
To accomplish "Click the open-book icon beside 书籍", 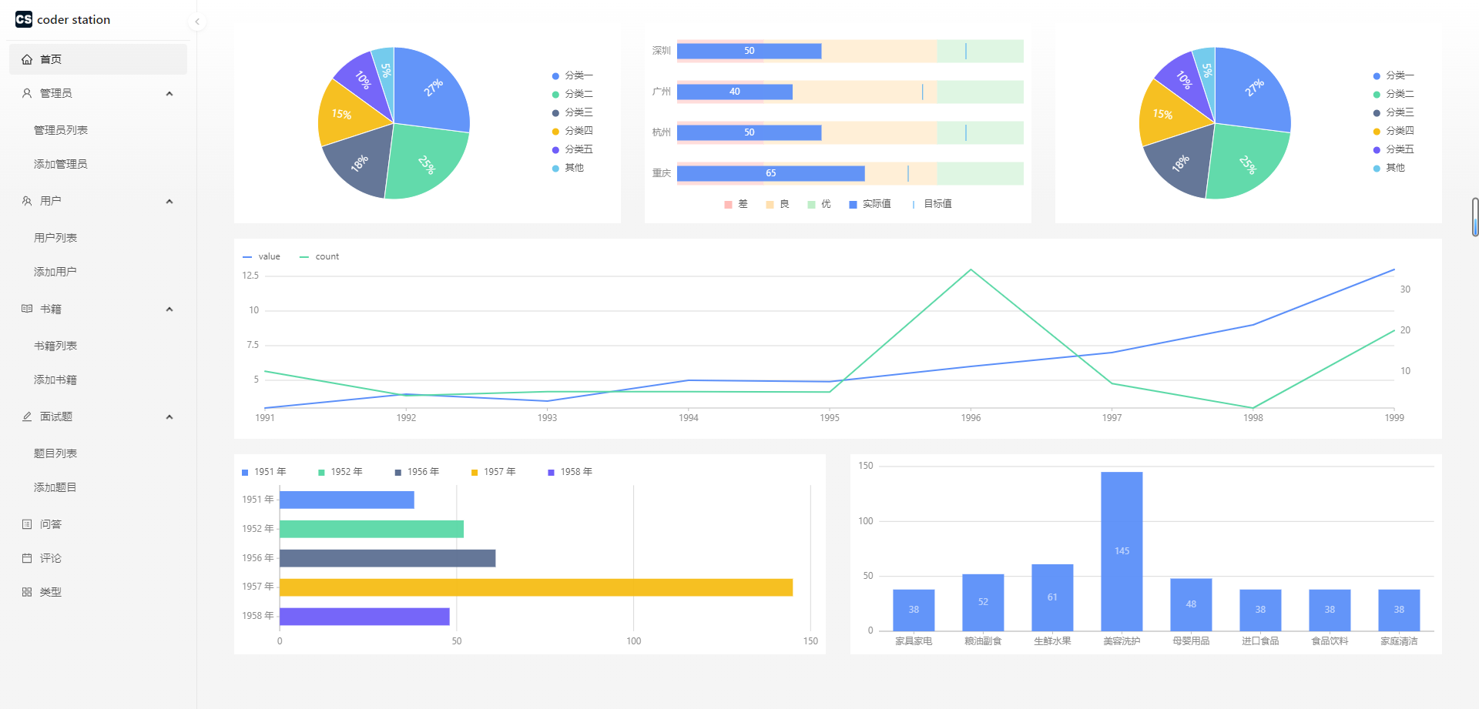I will [x=27, y=309].
